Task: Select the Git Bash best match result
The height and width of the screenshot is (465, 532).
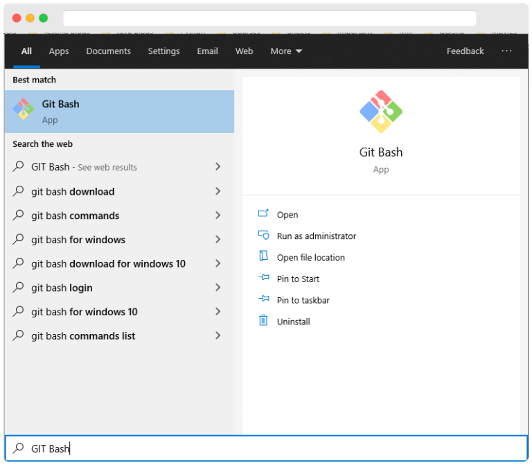Action: [119, 112]
